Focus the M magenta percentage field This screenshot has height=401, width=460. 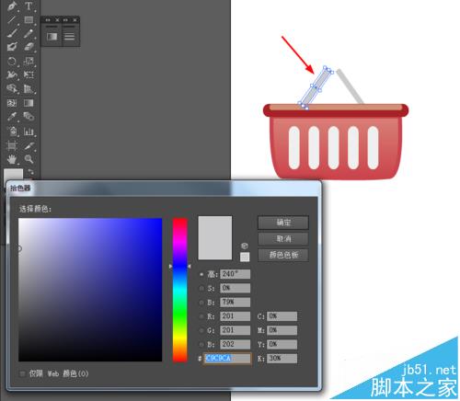click(x=282, y=330)
